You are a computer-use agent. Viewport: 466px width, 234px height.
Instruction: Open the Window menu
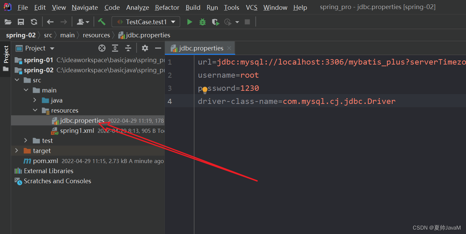click(275, 7)
